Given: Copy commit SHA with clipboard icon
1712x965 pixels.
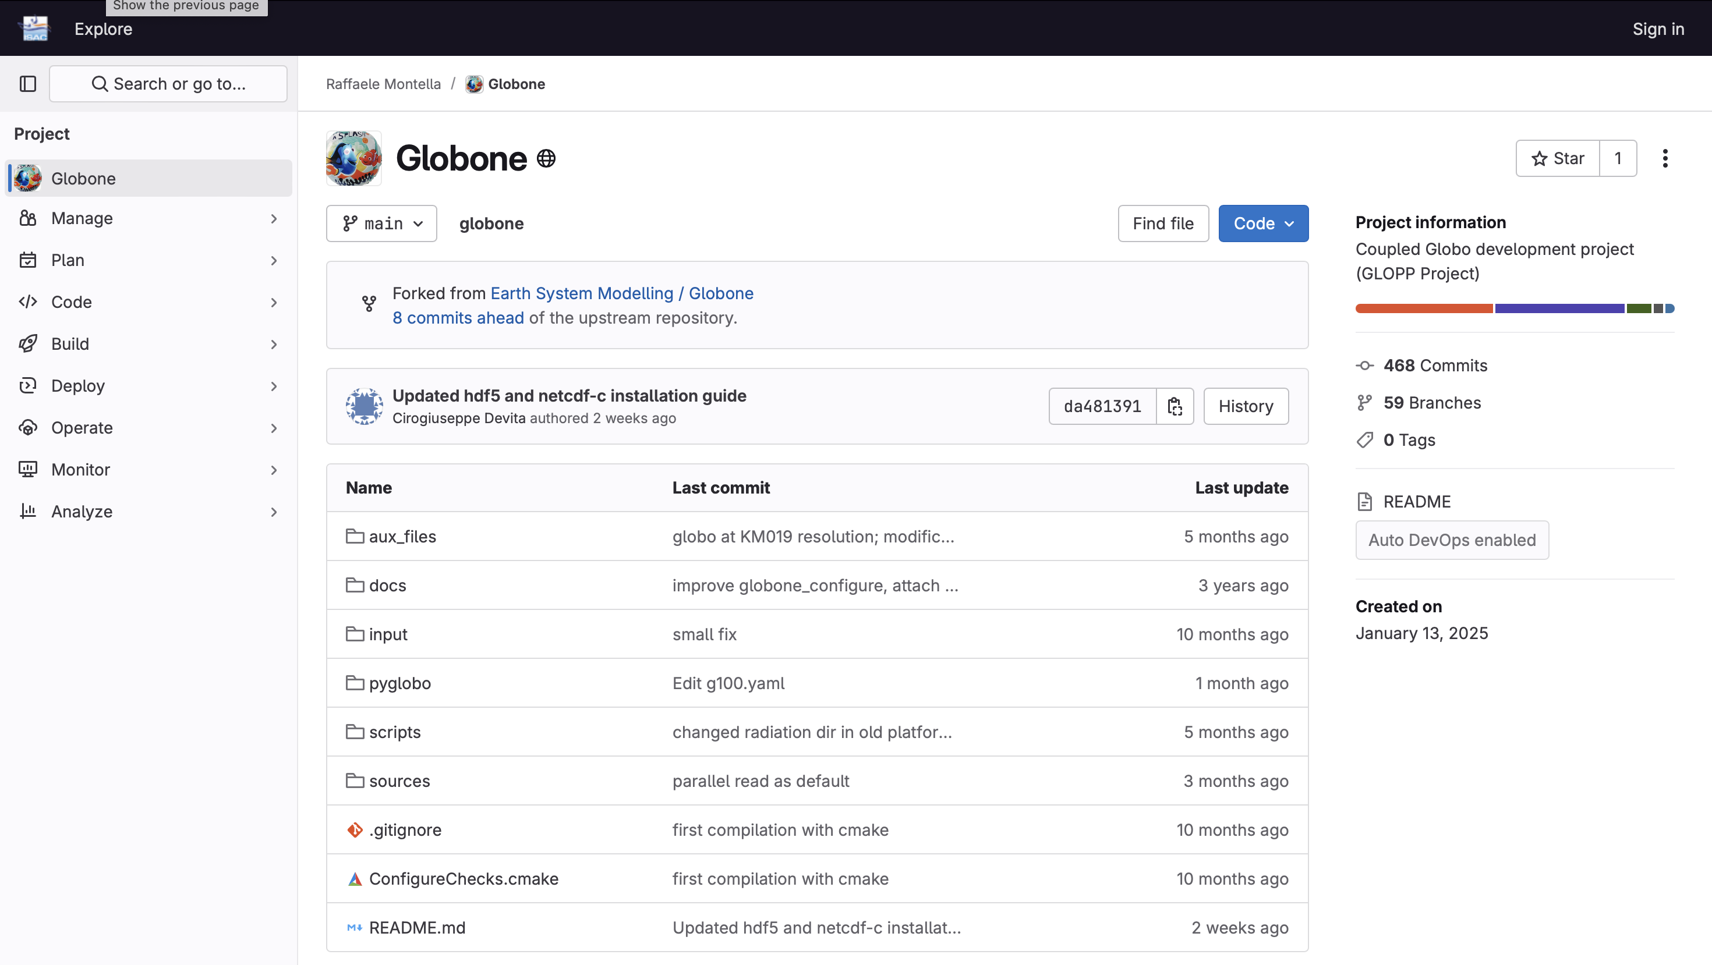Looking at the screenshot, I should tap(1175, 406).
